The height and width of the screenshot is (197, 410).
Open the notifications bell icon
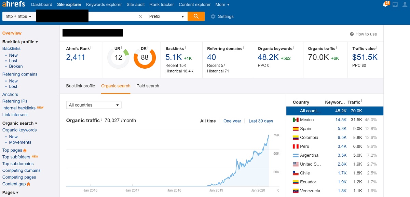pos(385,5)
